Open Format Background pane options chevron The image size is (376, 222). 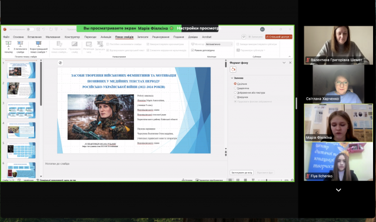click(x=284, y=63)
